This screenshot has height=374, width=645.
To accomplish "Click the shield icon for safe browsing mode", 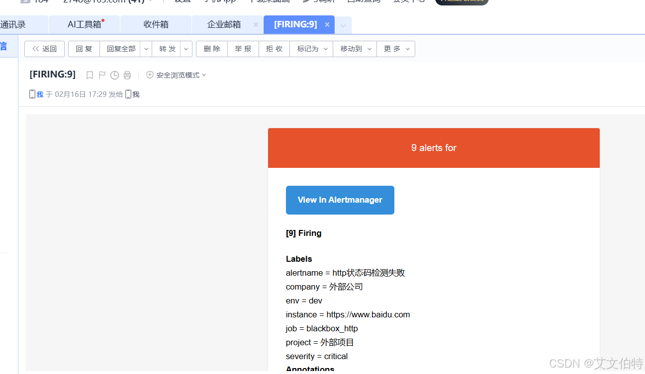I will click(x=150, y=75).
